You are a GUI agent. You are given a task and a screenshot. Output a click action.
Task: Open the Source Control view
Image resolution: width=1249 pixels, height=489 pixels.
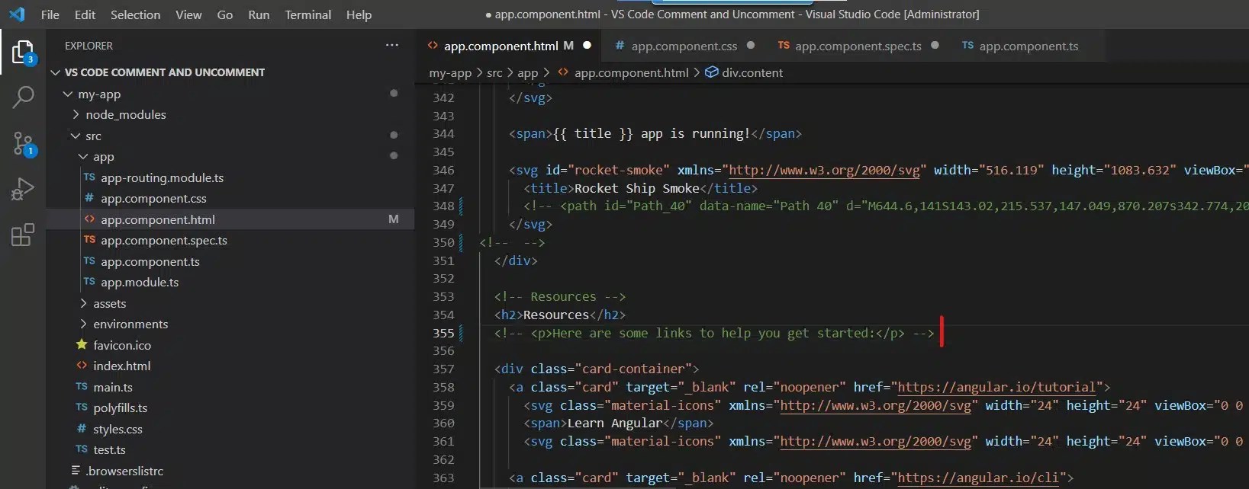coord(23,143)
